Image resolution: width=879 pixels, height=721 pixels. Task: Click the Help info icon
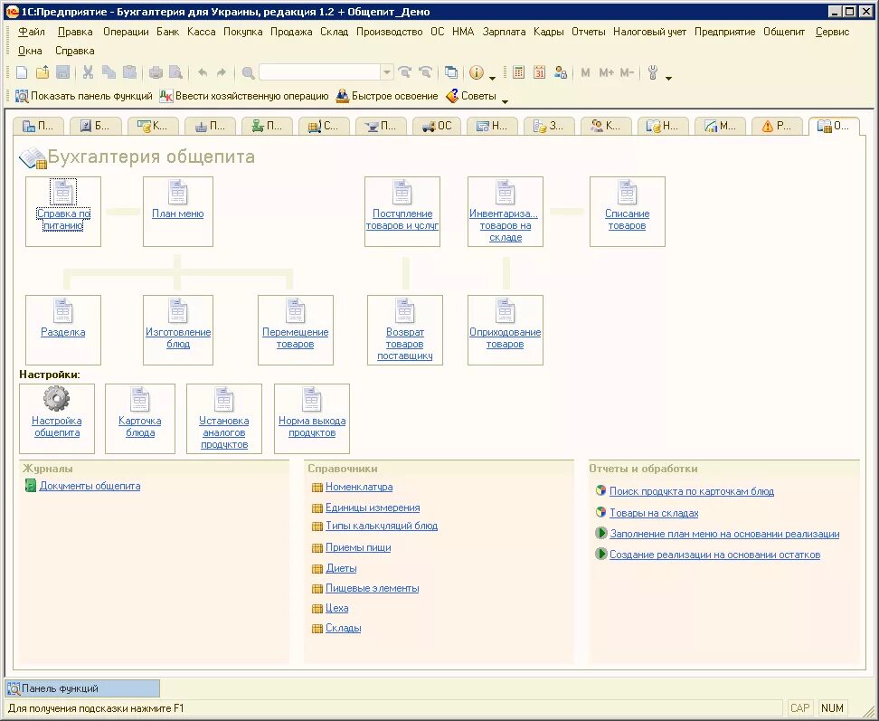click(477, 72)
